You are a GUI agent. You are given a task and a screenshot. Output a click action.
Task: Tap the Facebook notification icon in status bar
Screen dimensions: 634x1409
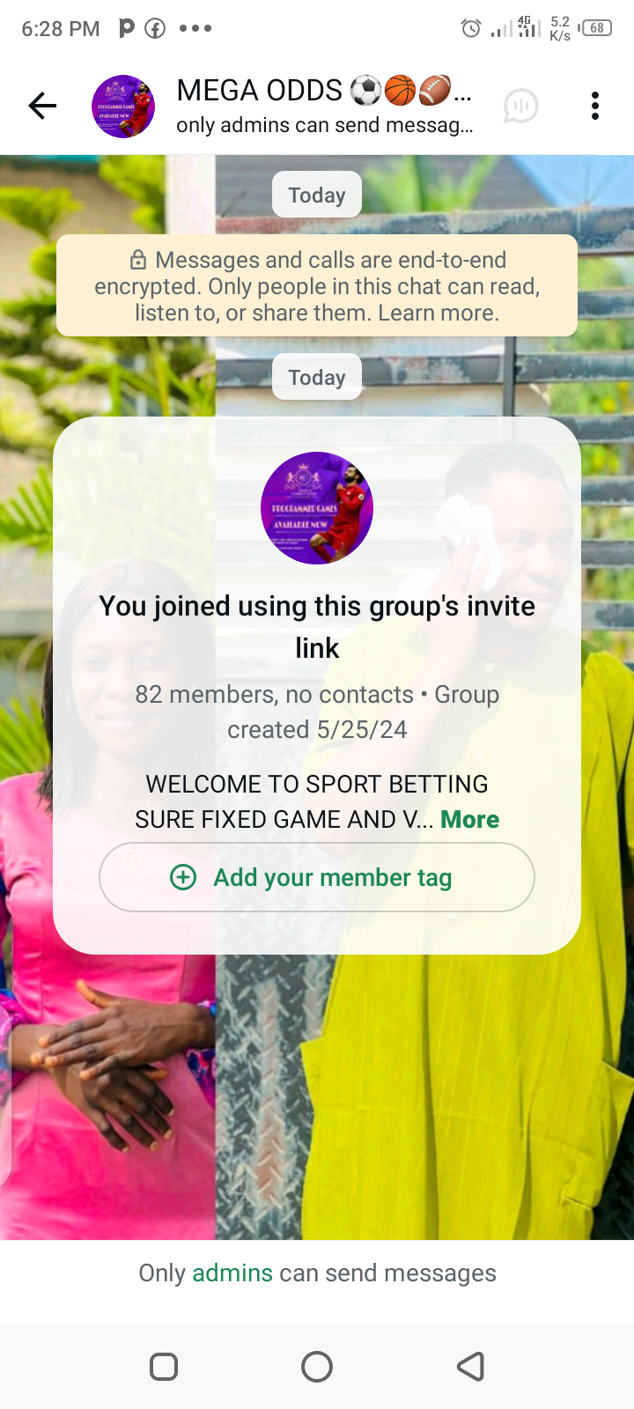[x=155, y=28]
